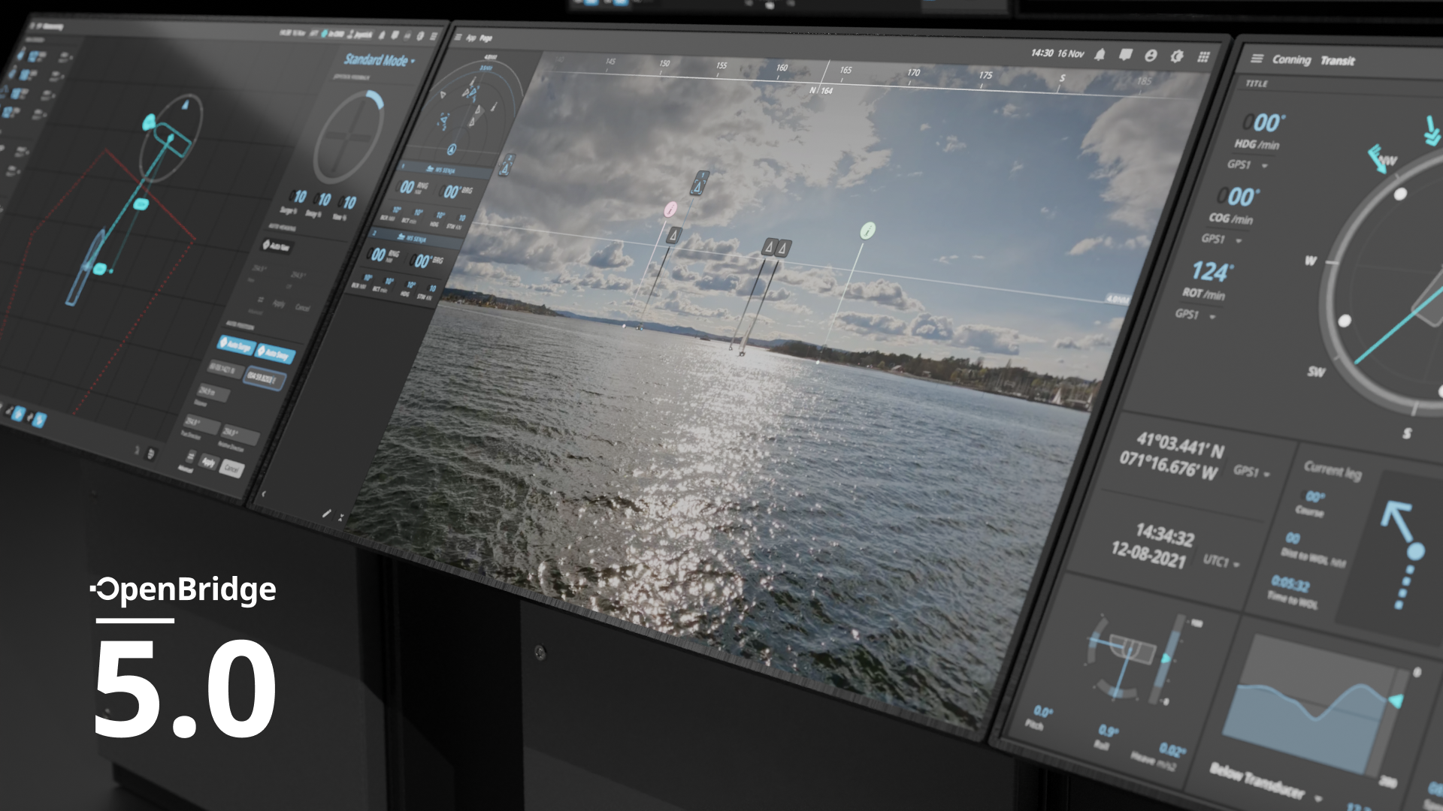
Task: Open the alerts bell icon
Action: 1100,55
